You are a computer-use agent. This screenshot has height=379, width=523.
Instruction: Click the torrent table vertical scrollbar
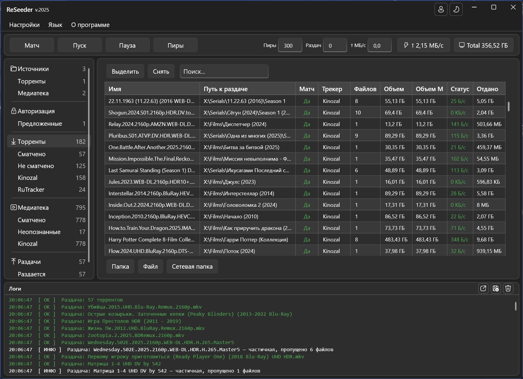[x=509, y=107]
